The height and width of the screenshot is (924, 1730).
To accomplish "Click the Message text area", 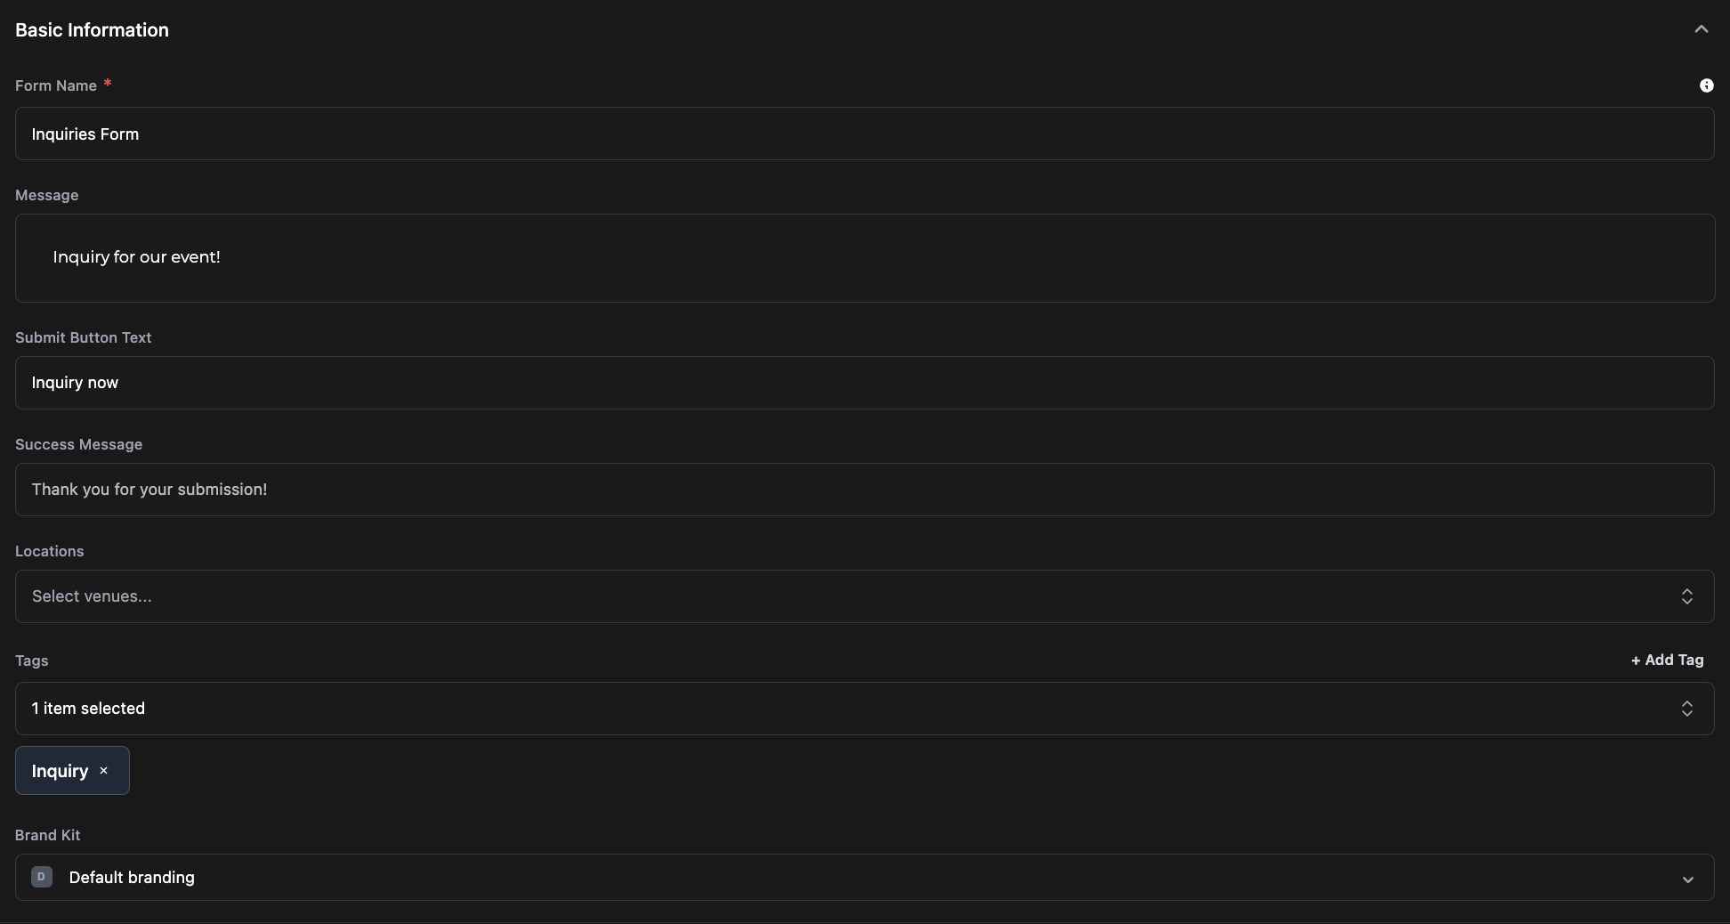I will pos(863,258).
